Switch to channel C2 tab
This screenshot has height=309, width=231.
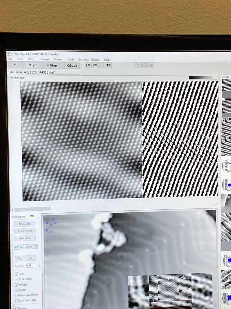(22, 247)
